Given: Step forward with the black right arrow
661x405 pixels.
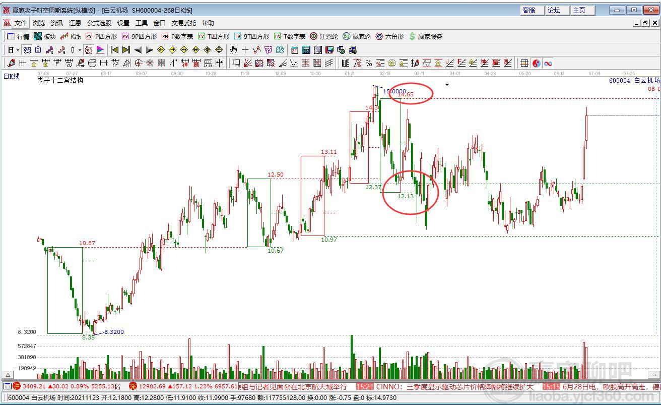Looking at the screenshot, I should point(149,50).
